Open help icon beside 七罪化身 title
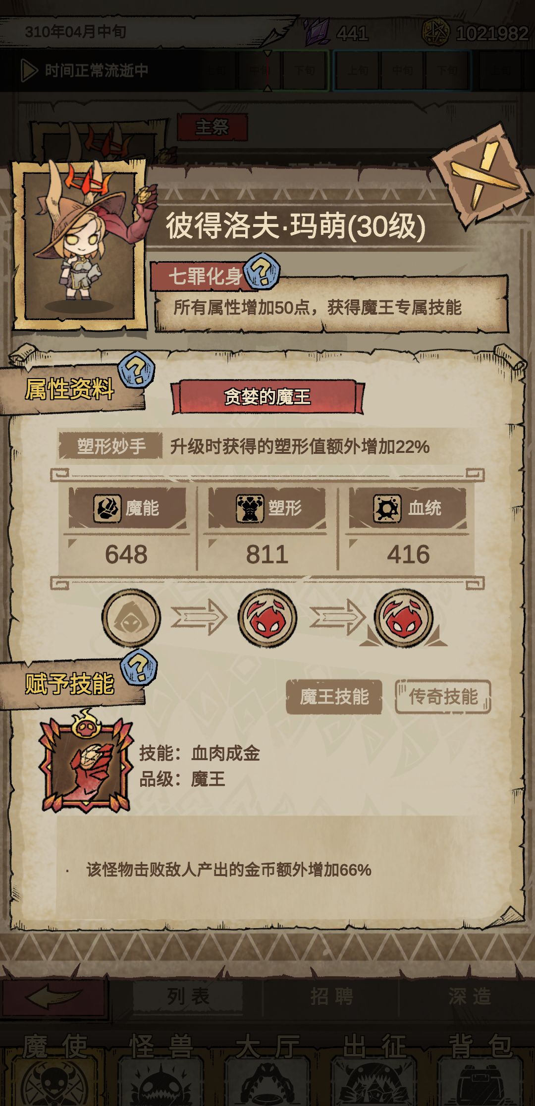The image size is (535, 1106). pyautogui.click(x=263, y=271)
